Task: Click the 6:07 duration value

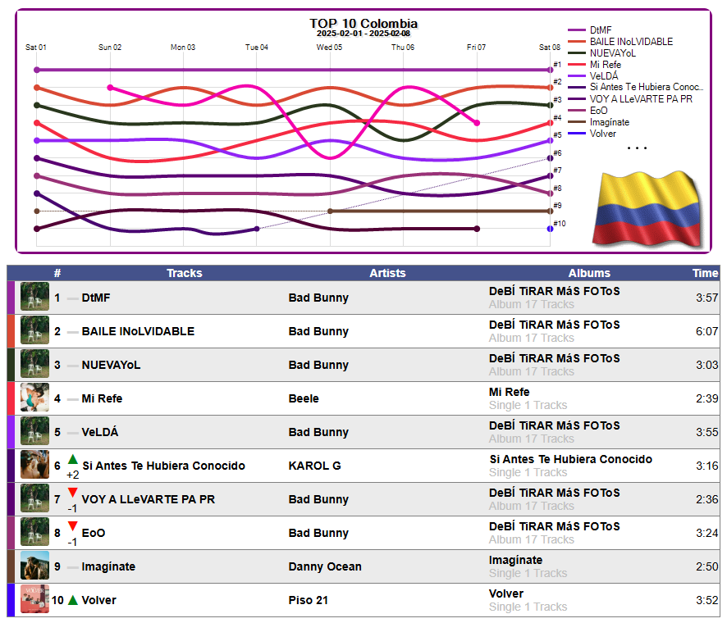Action: (x=706, y=332)
